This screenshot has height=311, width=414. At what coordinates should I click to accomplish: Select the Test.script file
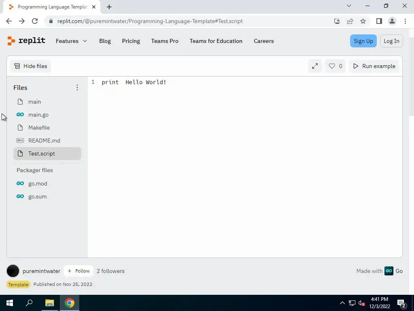click(47, 153)
